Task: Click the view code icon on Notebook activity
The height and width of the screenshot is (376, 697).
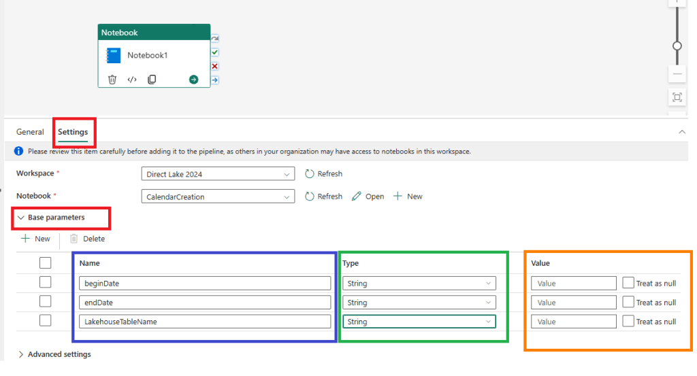Action: click(x=132, y=80)
